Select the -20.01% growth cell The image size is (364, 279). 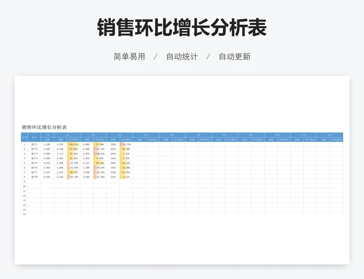click(100, 153)
